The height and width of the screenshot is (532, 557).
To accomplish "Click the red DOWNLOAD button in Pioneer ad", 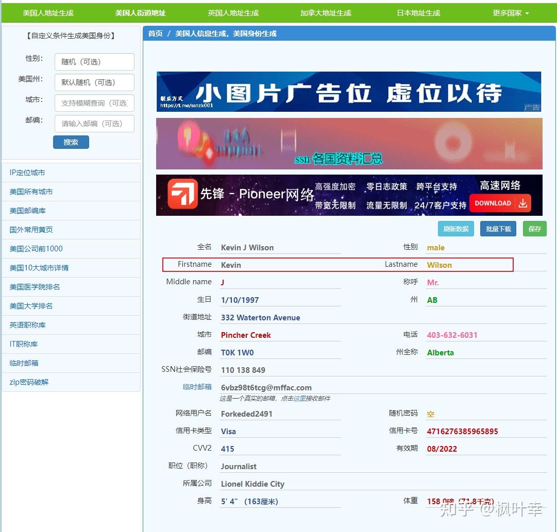I will [498, 203].
